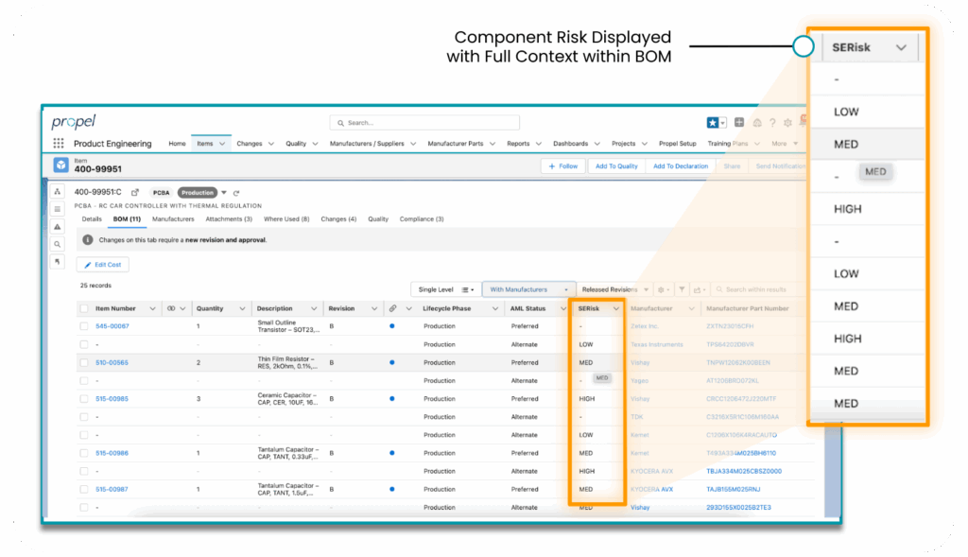968x557 pixels.
Task: Open item link 515-00985
Action: (112, 398)
